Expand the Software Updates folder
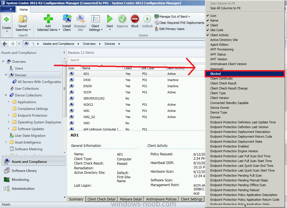Screen dimensions: 287x208 (9, 129)
